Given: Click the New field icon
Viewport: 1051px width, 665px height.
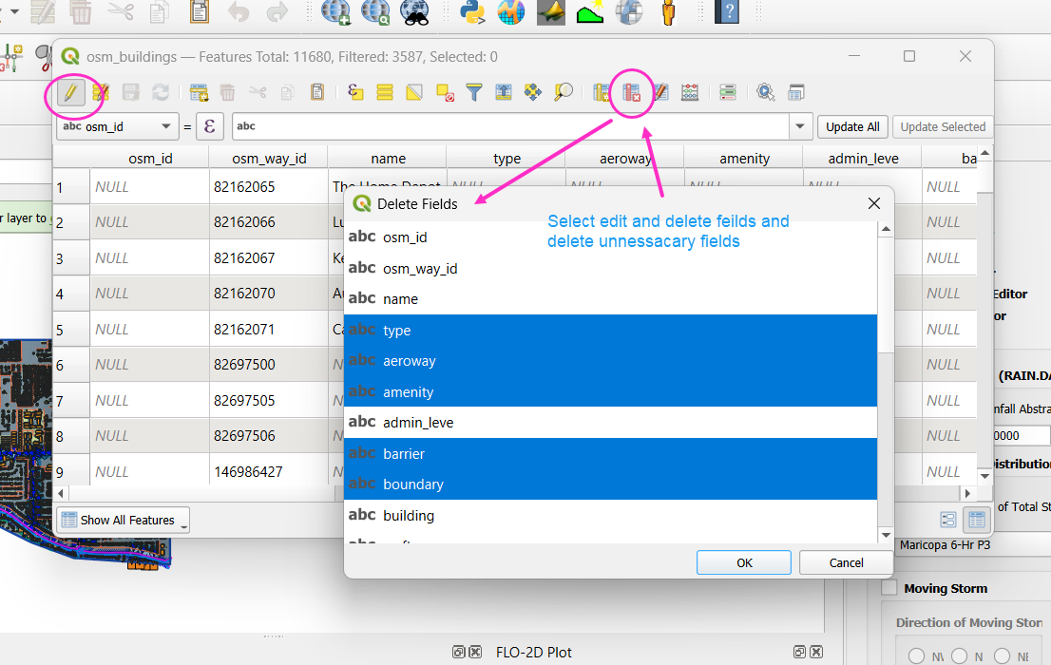Looking at the screenshot, I should point(602,92).
